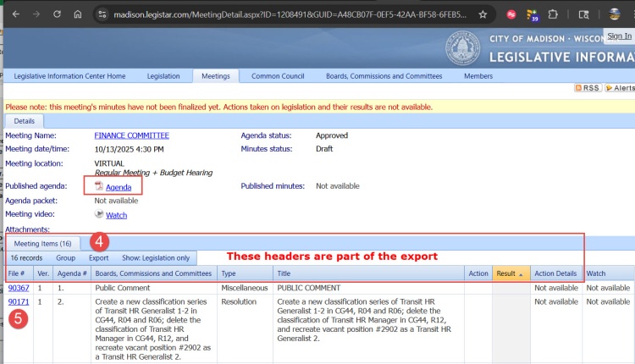
Task: Open the Common Council tab
Action: 278,76
